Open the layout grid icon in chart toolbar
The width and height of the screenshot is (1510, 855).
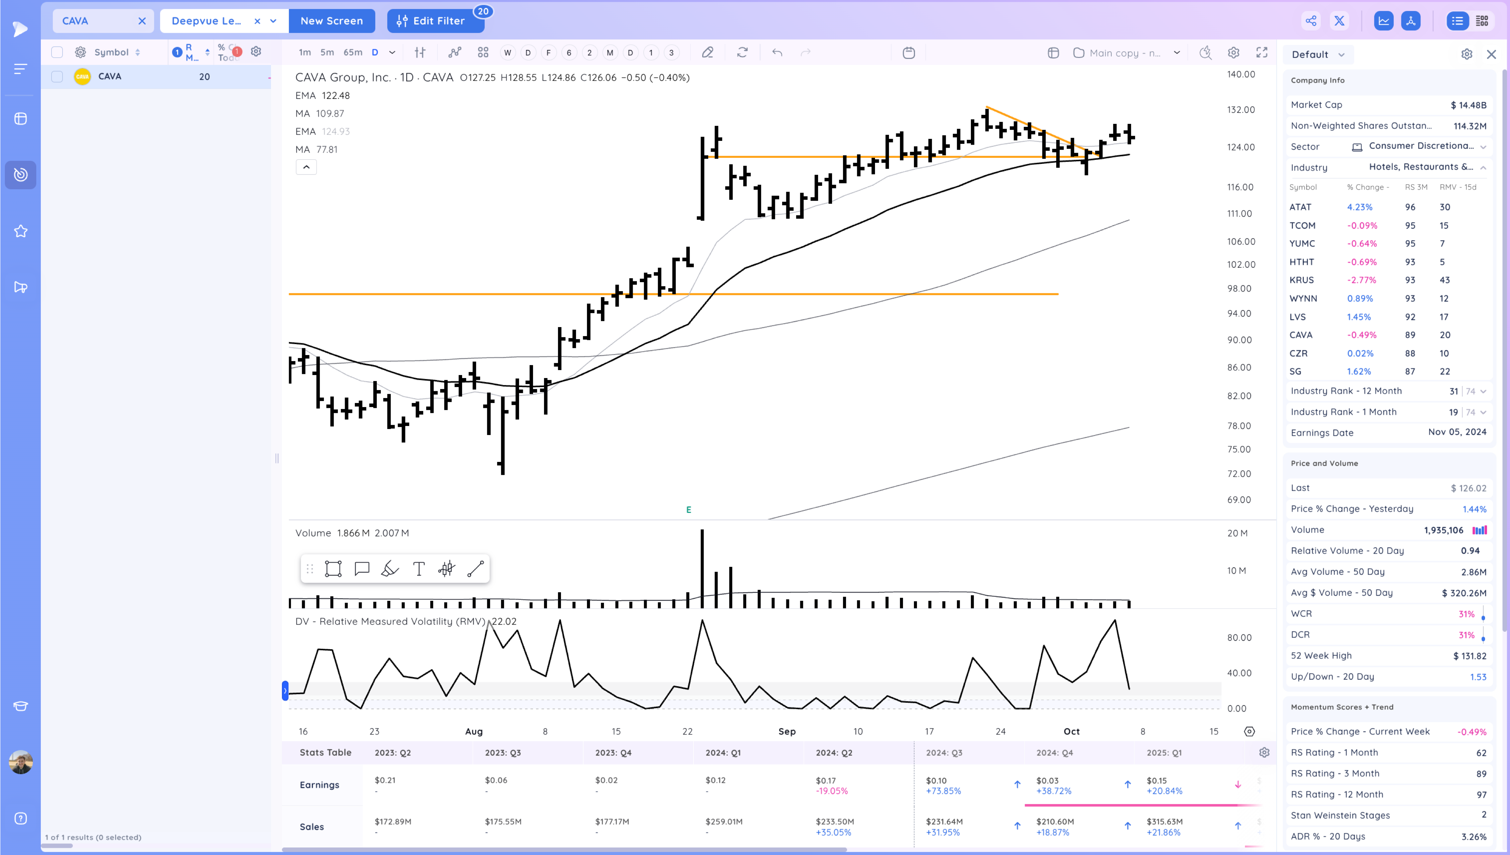(x=482, y=53)
